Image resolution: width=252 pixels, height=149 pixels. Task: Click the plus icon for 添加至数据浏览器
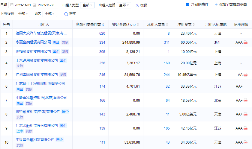click(x=216, y=4)
